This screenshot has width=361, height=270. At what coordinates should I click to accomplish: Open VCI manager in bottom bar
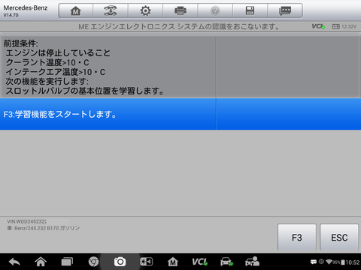coord(199,262)
